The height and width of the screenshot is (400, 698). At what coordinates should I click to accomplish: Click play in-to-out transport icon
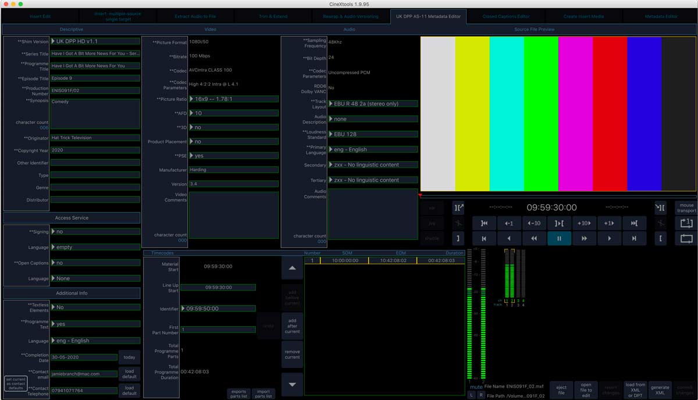click(559, 223)
